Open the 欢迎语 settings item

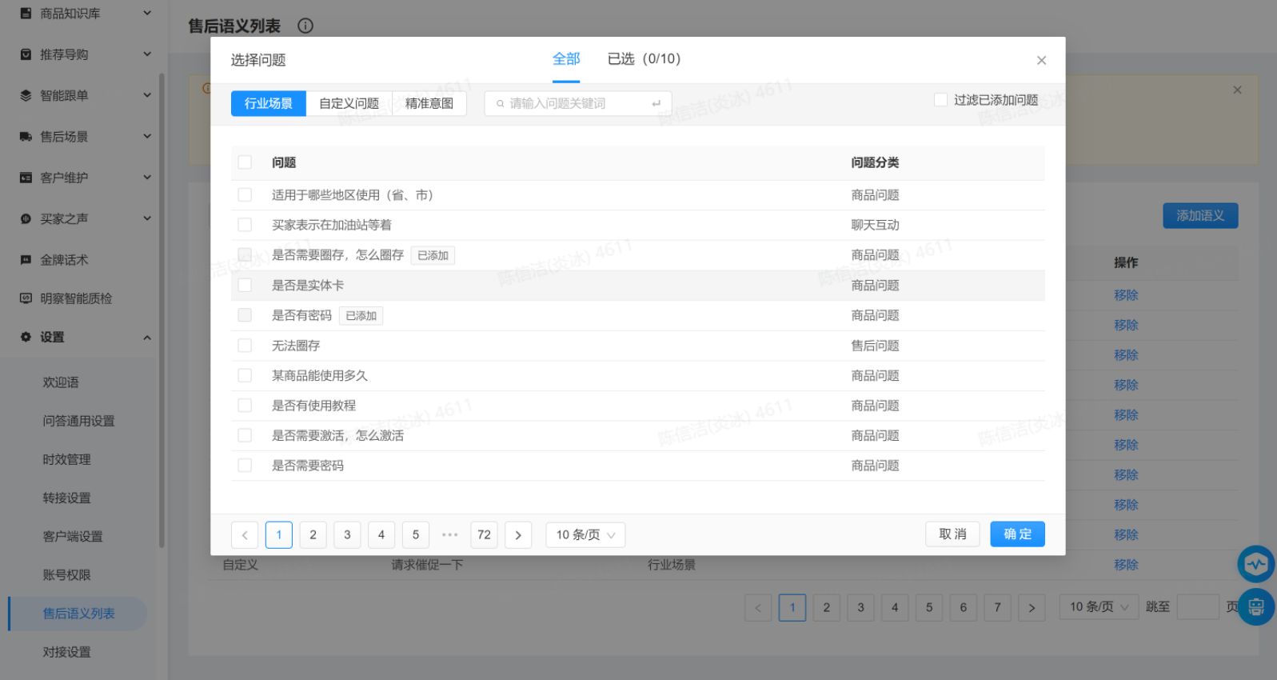tap(61, 382)
